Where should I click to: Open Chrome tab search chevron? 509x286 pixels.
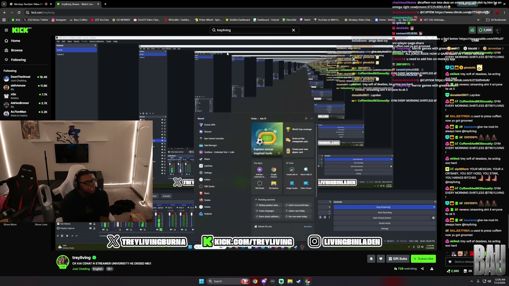(x=4, y=4)
